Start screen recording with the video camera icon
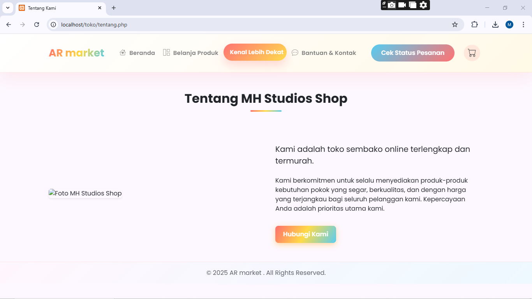This screenshot has width=532, height=299. pos(402,5)
